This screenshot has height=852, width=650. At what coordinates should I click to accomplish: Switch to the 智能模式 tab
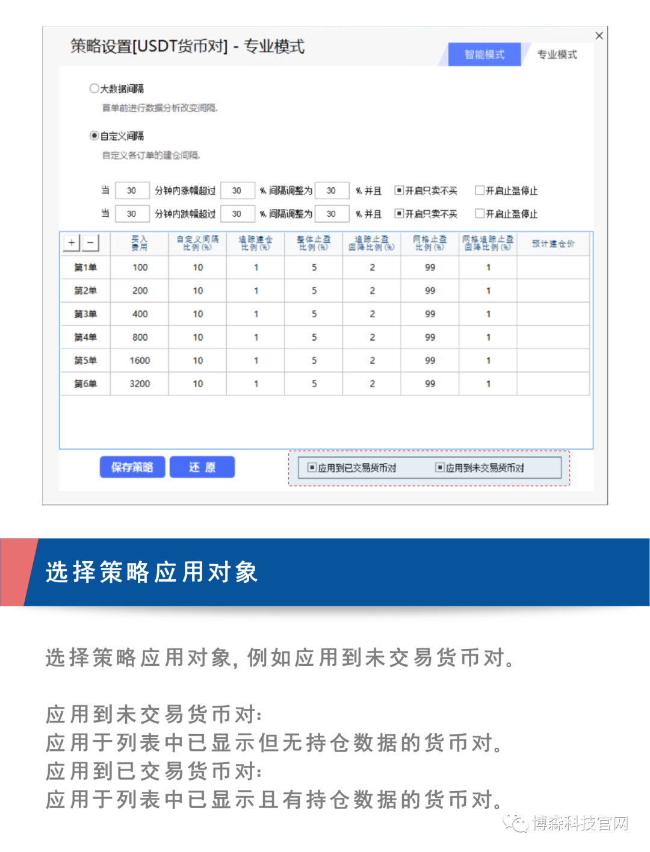click(x=484, y=54)
